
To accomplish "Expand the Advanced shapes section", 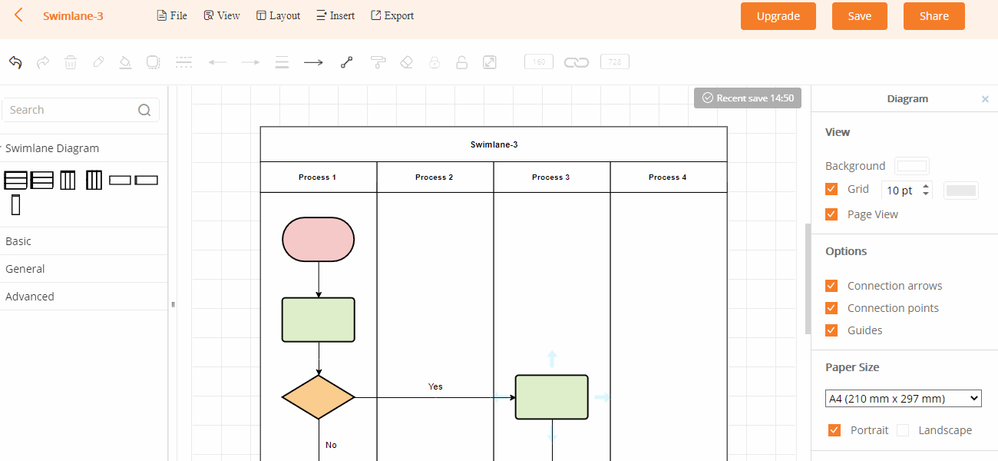I will pyautogui.click(x=84, y=297).
